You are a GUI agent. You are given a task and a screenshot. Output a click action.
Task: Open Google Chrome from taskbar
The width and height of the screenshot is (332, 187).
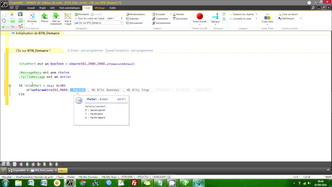83,183
